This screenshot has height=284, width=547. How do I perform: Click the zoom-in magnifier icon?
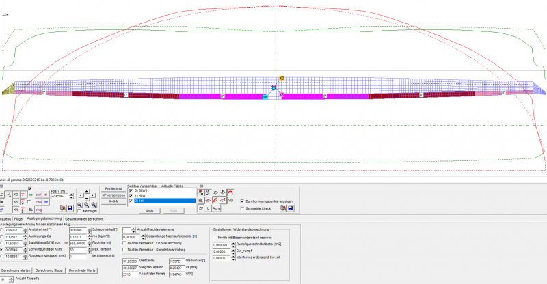(79, 204)
